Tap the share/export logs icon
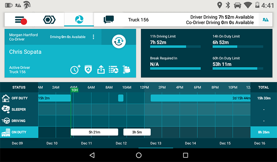The width and height of the screenshot is (277, 162). click(101, 69)
